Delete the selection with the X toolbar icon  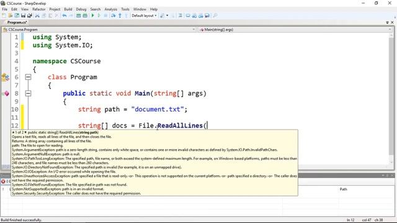[x=56, y=15]
